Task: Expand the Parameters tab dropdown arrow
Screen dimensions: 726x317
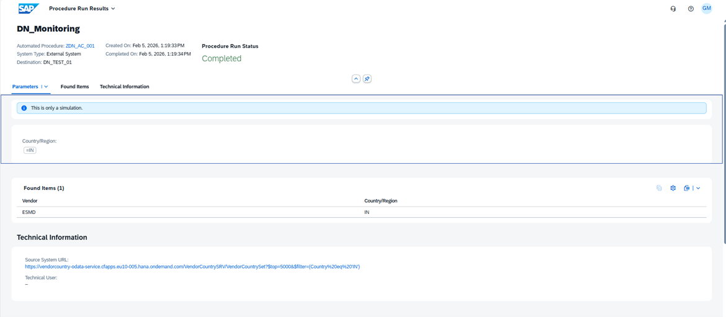Action: 46,87
